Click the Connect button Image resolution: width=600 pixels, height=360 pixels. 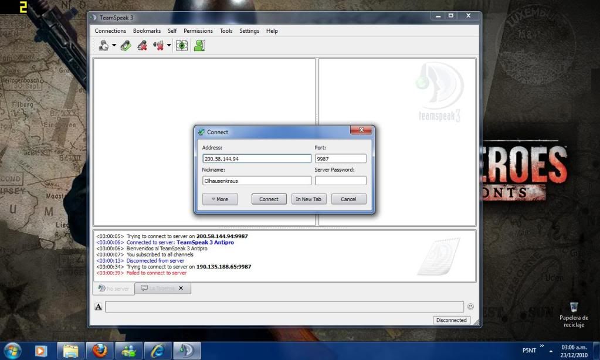[x=269, y=199]
